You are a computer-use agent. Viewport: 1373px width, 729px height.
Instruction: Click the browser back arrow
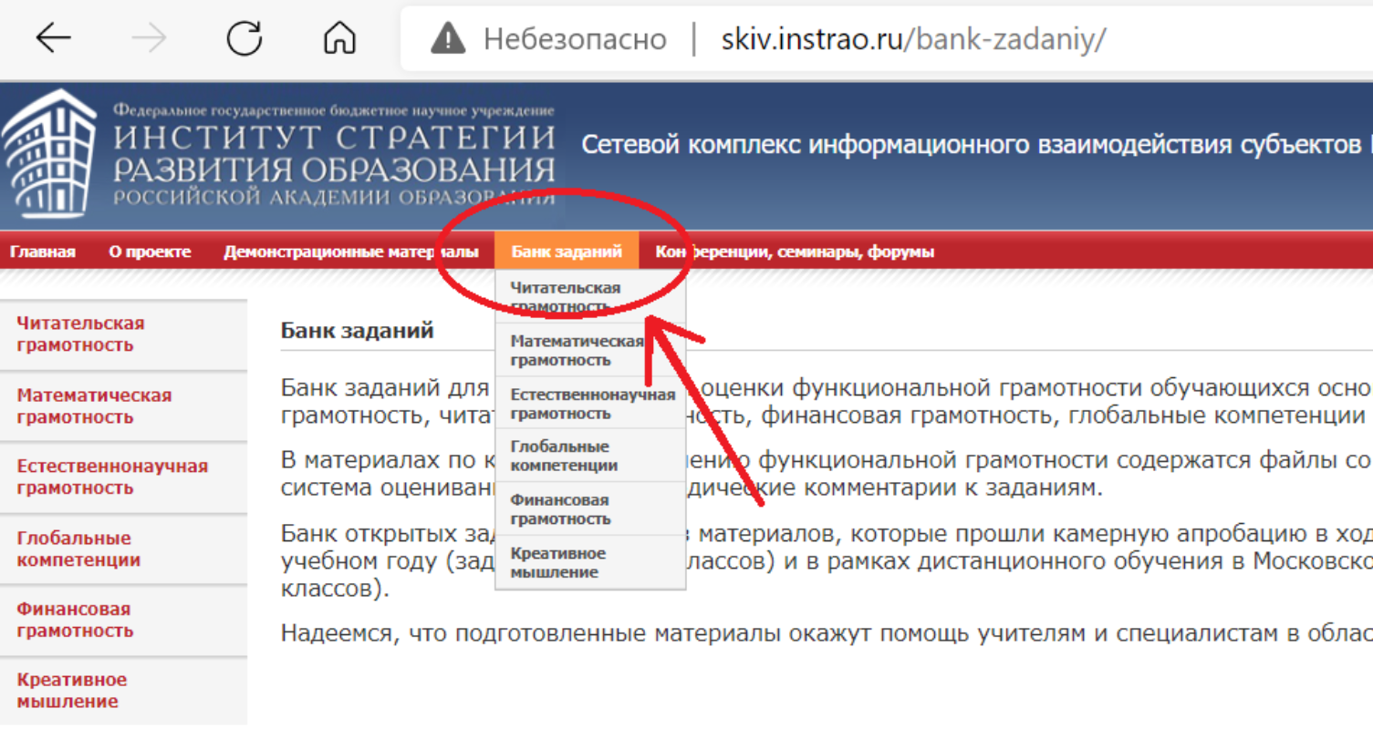tap(53, 39)
